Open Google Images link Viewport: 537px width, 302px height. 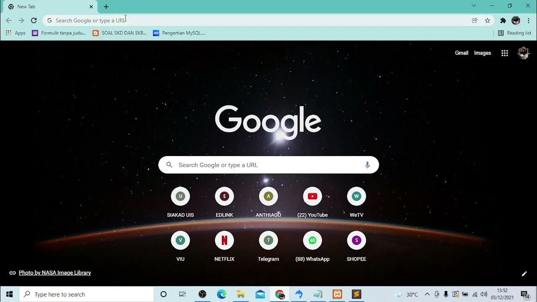click(482, 53)
